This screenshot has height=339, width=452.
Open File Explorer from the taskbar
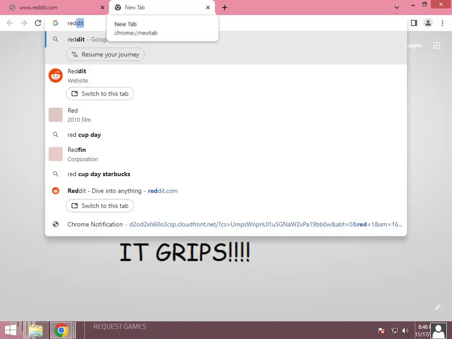pos(35,330)
